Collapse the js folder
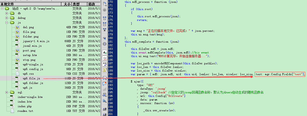This screenshot has height=116, width=307. [x=7, y=22]
